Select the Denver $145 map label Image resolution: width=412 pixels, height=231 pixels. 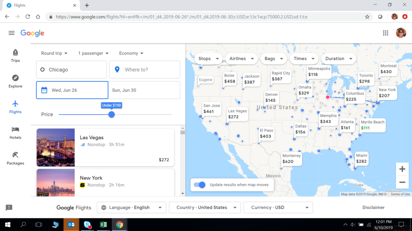click(272, 97)
